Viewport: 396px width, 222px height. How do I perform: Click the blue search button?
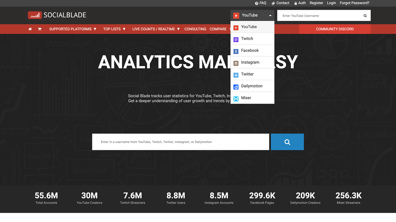287,142
